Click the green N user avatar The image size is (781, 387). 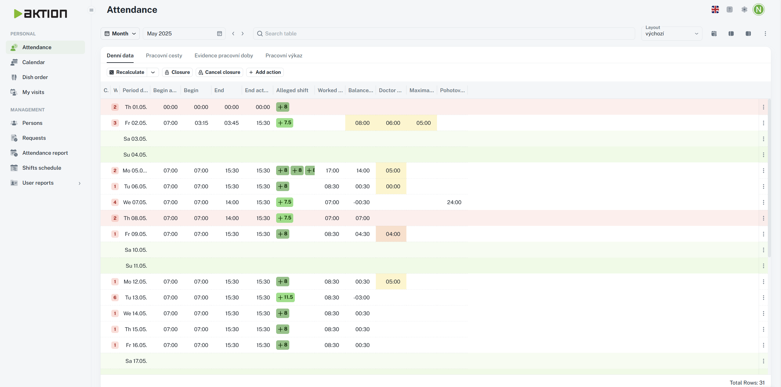(759, 9)
